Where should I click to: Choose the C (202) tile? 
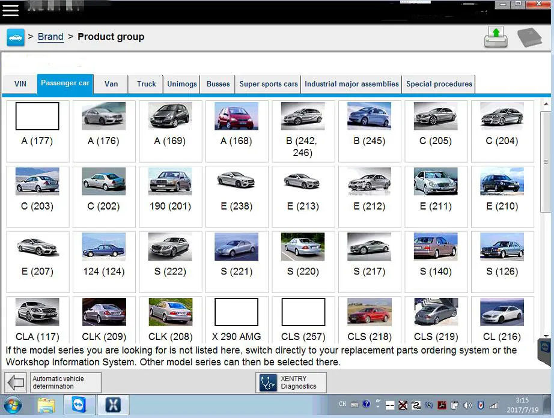point(104,196)
